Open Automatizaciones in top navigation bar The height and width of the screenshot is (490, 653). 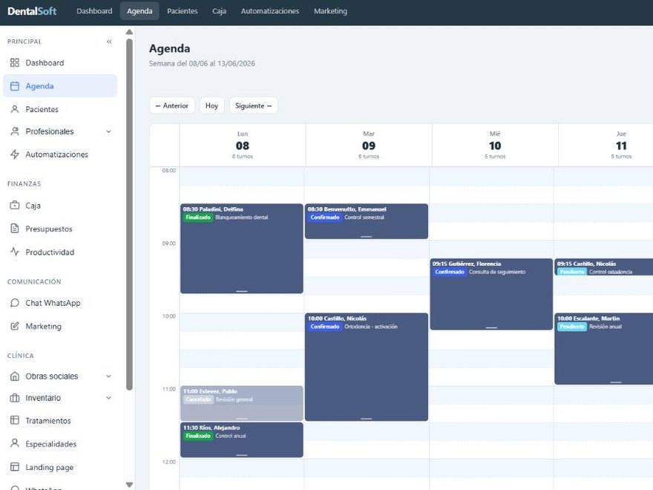pyautogui.click(x=270, y=11)
